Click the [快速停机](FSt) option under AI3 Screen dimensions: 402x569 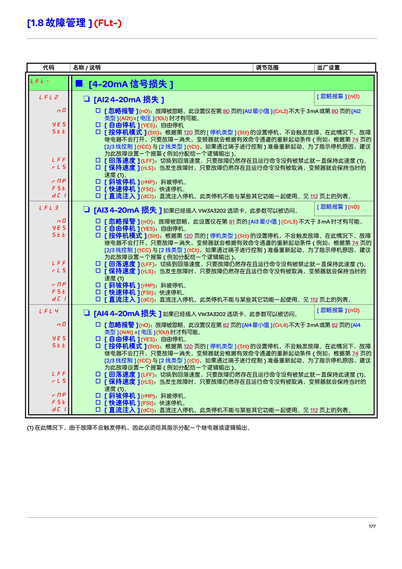[x=129, y=293]
